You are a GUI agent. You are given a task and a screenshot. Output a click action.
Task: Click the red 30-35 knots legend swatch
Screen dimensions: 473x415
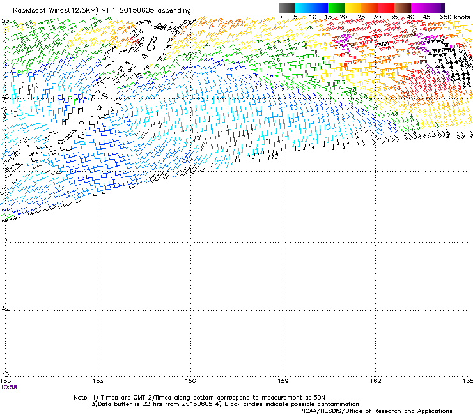[x=386, y=8]
